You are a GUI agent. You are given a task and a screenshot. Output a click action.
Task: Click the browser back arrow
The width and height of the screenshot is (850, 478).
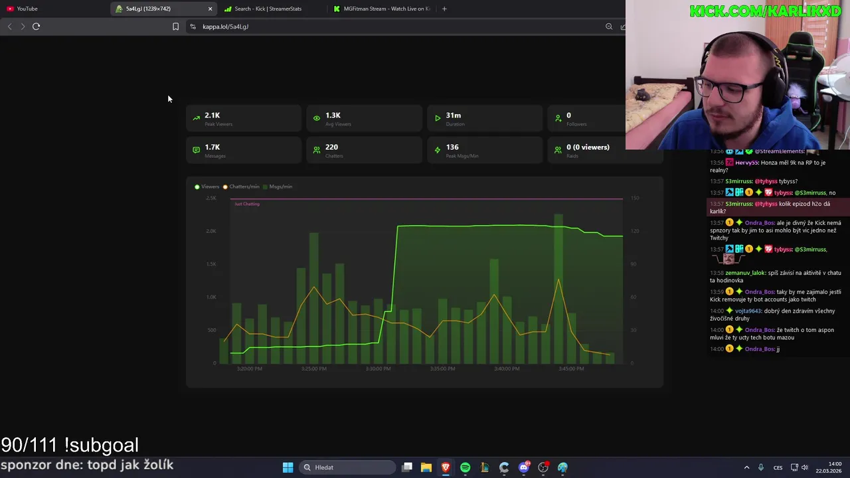coord(9,27)
